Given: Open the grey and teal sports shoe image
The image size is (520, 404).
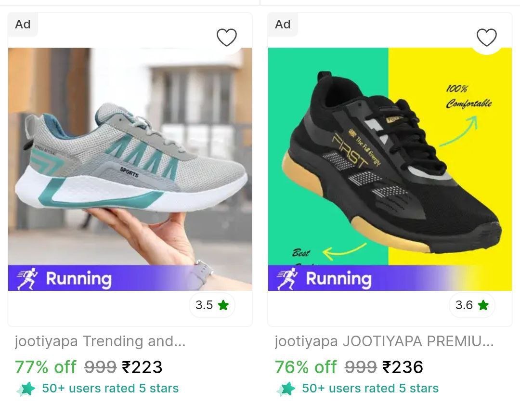Looking at the screenshot, I should (x=130, y=159).
